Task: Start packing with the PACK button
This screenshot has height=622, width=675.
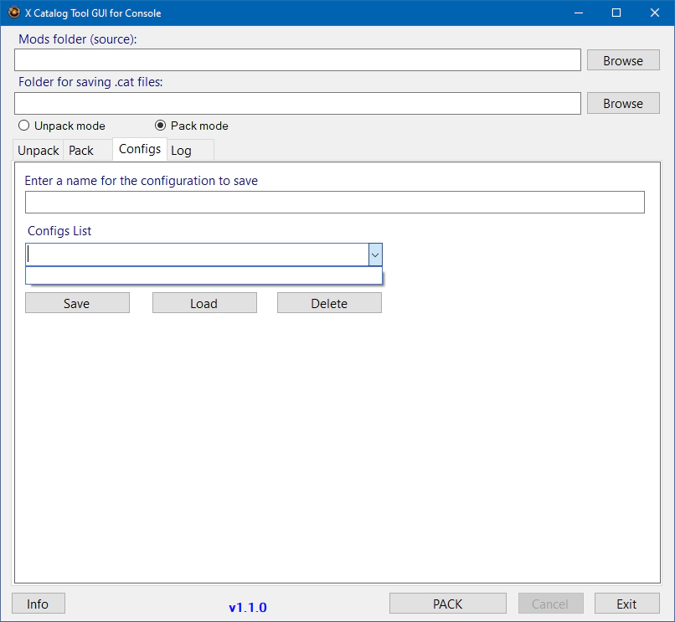Action: click(x=447, y=604)
